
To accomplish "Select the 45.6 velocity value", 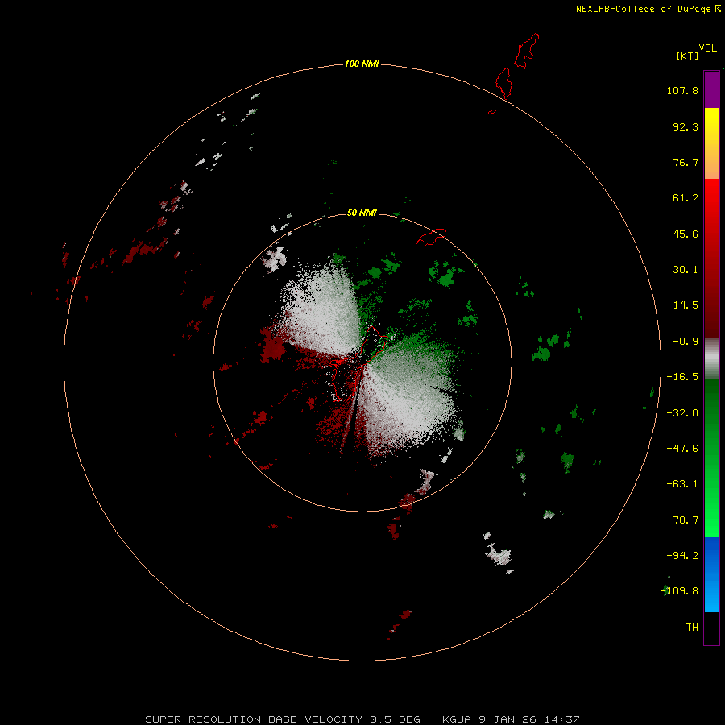I will click(x=686, y=234).
